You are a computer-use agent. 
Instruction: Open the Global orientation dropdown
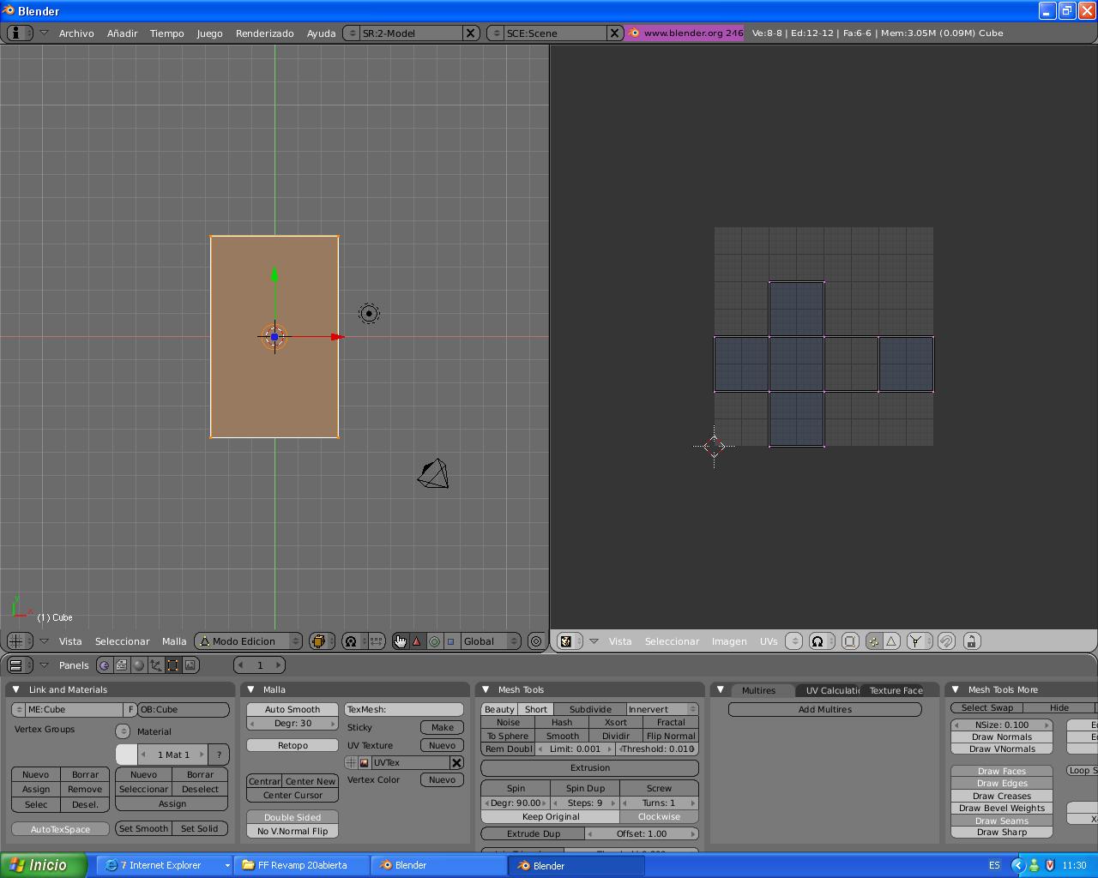[x=491, y=641]
